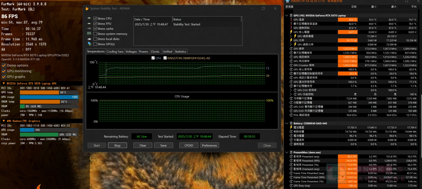Screen dimensions: 422x189
Task: Toggle the CPU graph legend checkbox
Action: point(153,58)
